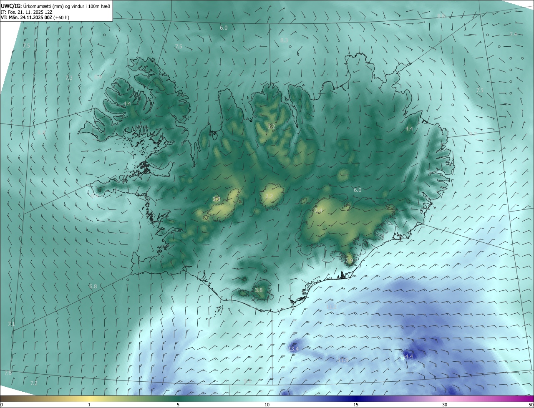Click the 4.4 value in northeast Iceland
This screenshot has width=534, height=408.
click(x=409, y=129)
